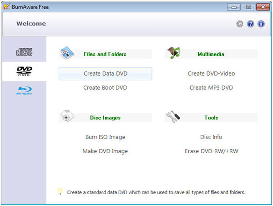This screenshot has width=273, height=206.
Task: Select Burn ISO Image
Action: tap(105, 137)
